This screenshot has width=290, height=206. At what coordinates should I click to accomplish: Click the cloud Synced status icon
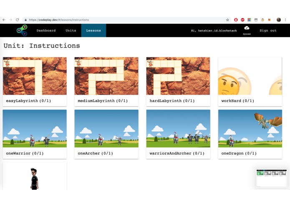pyautogui.click(x=247, y=28)
